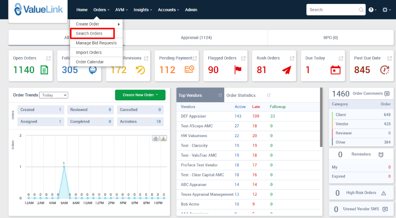
Task: Pop out the Top Vendors panel
Action: (x=220, y=95)
